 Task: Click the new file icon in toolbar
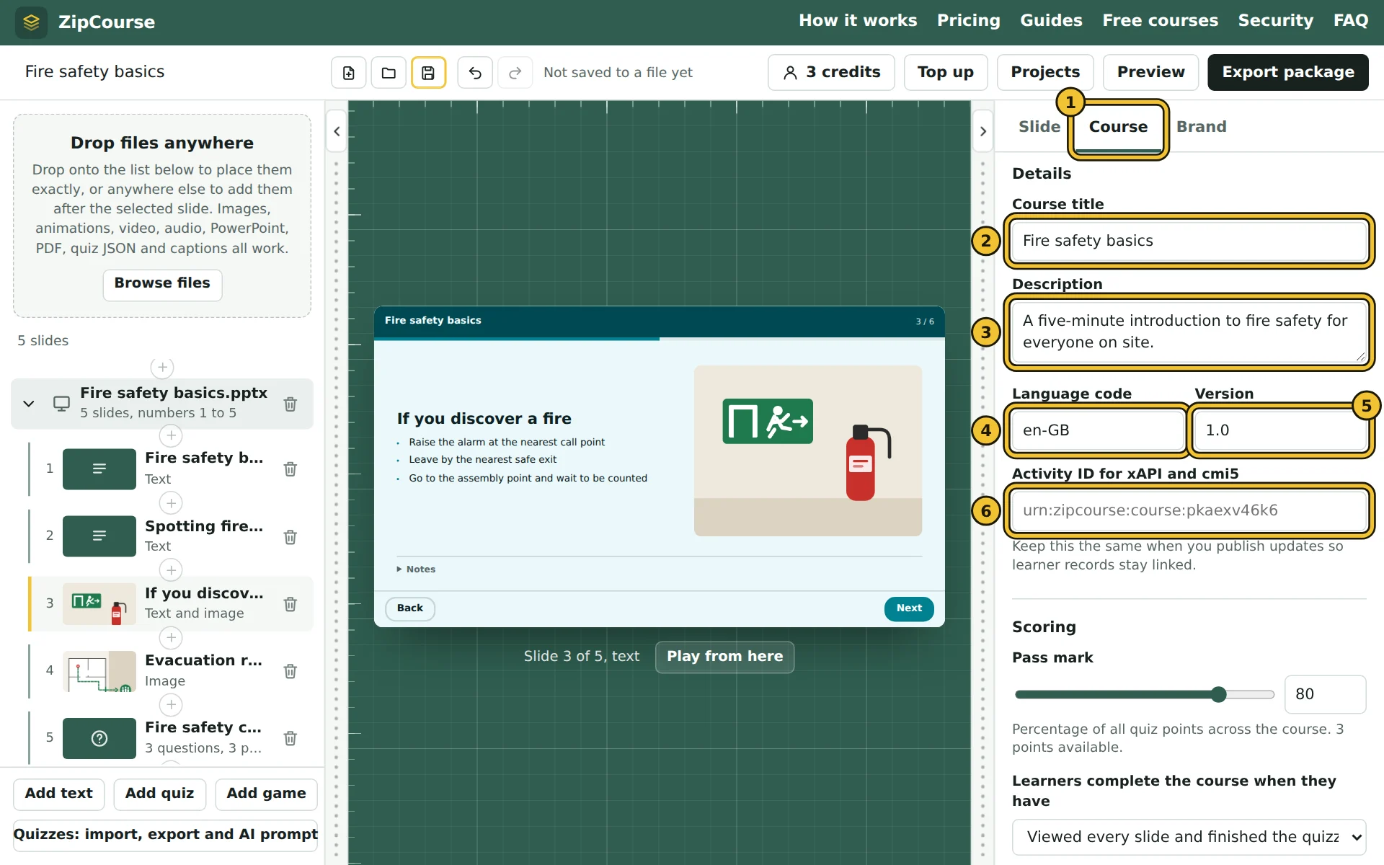[349, 73]
